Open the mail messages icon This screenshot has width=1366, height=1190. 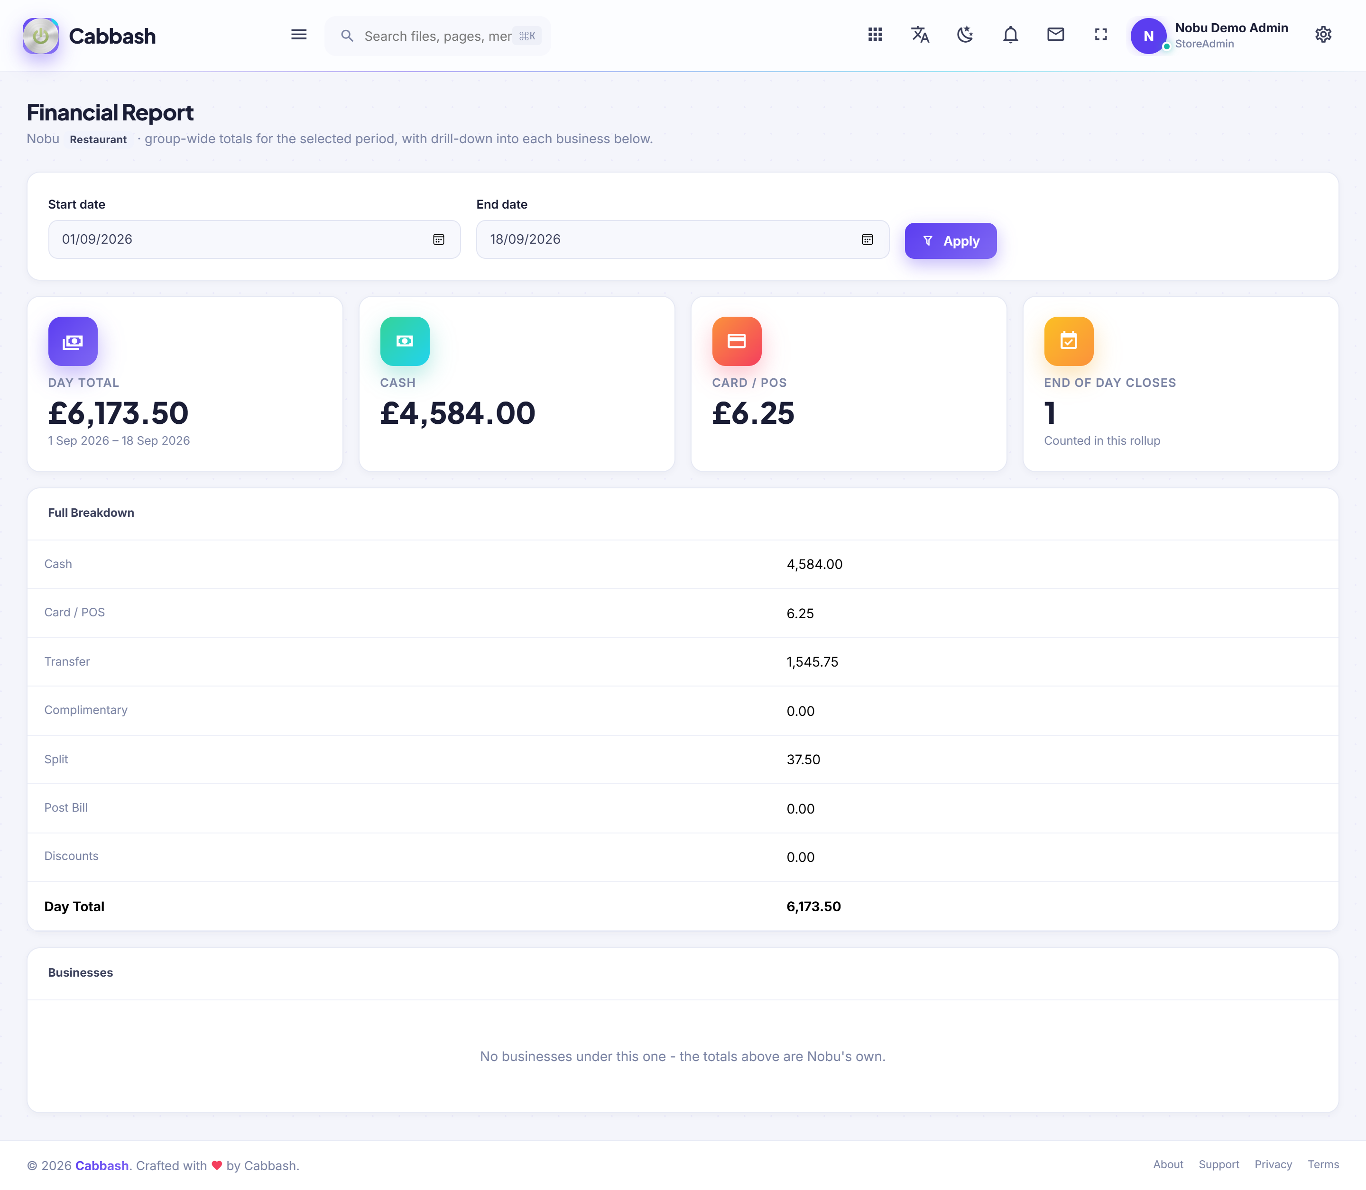[1056, 35]
